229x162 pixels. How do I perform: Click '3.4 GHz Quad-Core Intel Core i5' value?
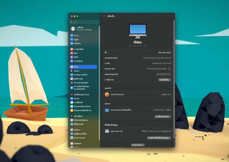point(157,58)
